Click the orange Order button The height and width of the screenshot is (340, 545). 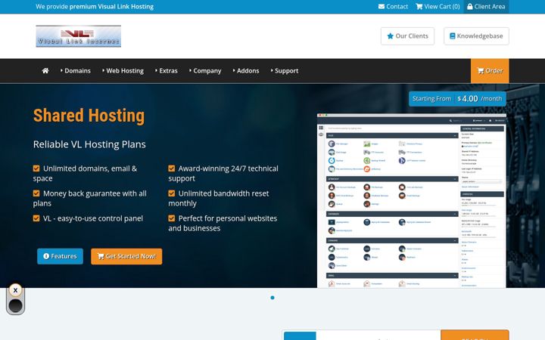pyautogui.click(x=490, y=71)
